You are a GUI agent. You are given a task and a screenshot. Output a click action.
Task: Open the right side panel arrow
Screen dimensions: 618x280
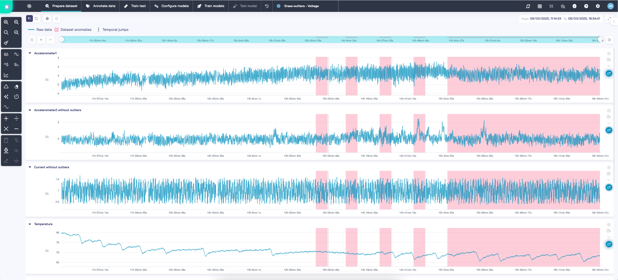coord(614,22)
